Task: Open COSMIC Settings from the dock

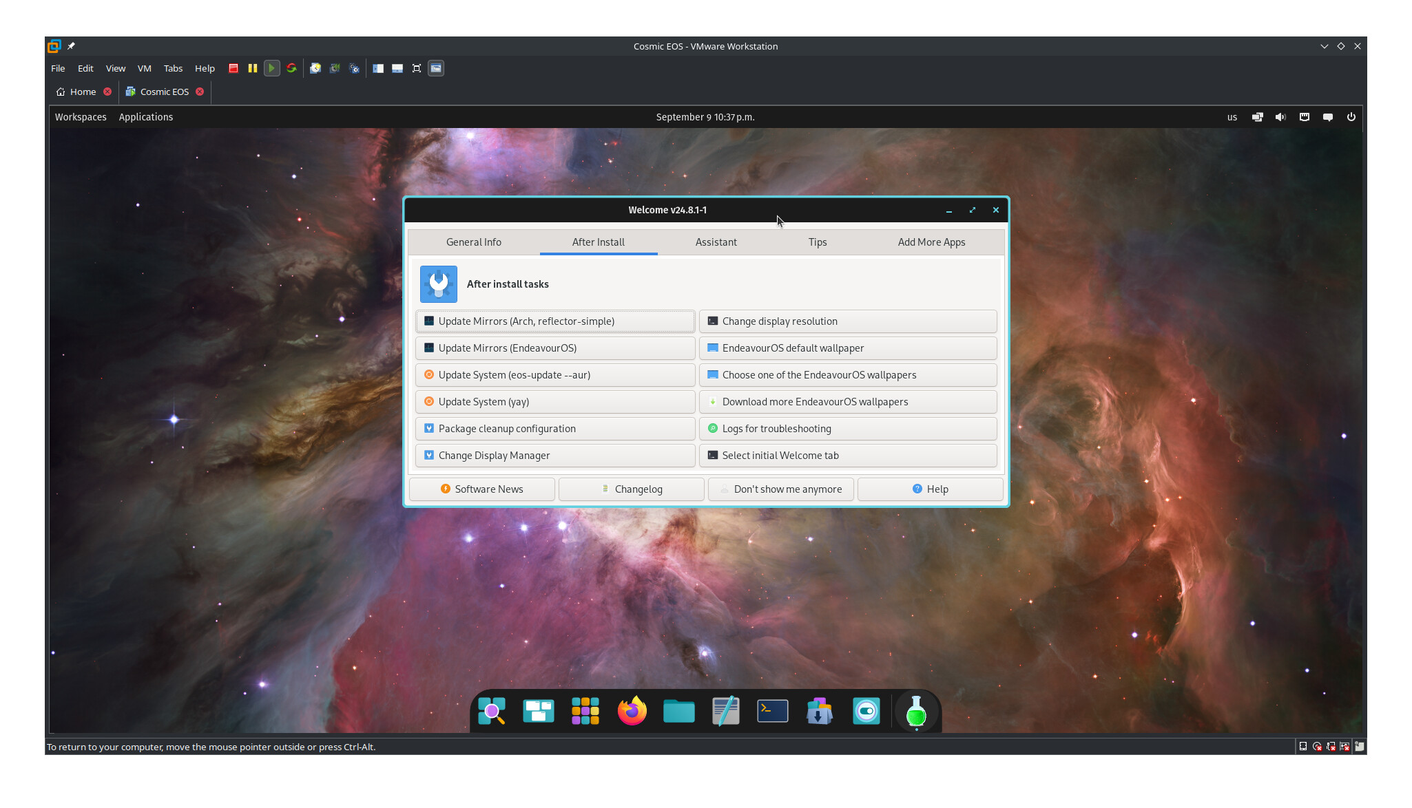Action: point(866,711)
